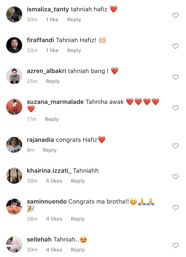The image size is (186, 257).
Task: Open azren_albakri's profile picture
Action: click(14, 76)
